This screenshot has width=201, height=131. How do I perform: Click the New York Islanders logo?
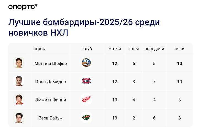pyautogui.click(x=86, y=63)
